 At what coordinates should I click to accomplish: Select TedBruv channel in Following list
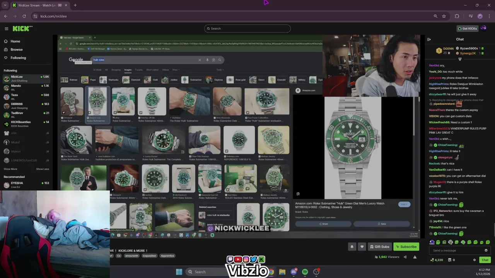coord(26,115)
